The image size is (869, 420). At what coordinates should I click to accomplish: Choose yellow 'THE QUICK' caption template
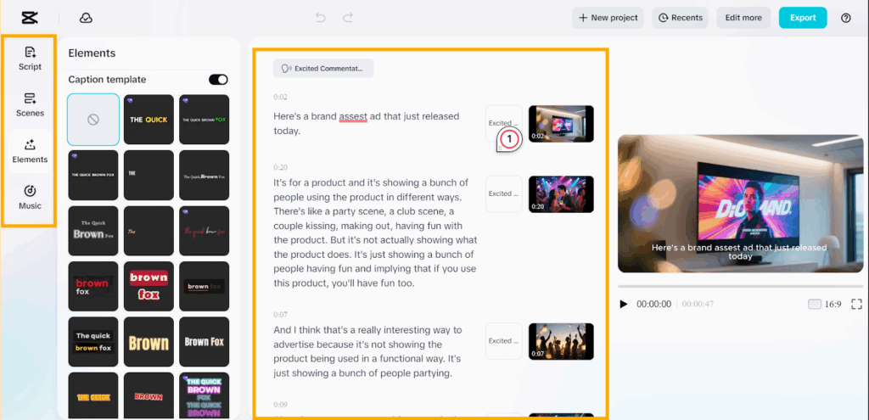149,120
